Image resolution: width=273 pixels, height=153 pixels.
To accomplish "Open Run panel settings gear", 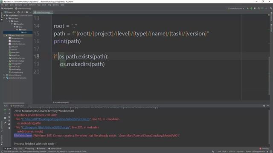I will pos(264,106).
